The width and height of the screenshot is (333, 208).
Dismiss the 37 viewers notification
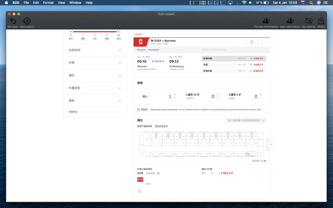[x=263, y=121]
